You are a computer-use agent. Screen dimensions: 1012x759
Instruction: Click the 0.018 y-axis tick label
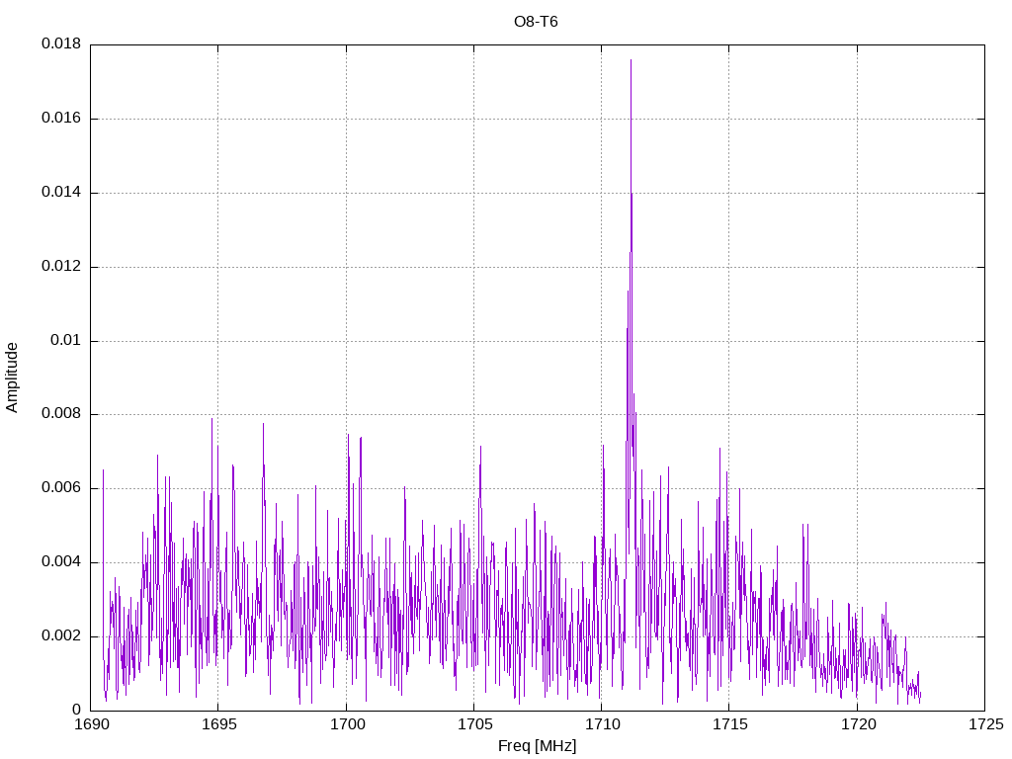[x=61, y=43]
